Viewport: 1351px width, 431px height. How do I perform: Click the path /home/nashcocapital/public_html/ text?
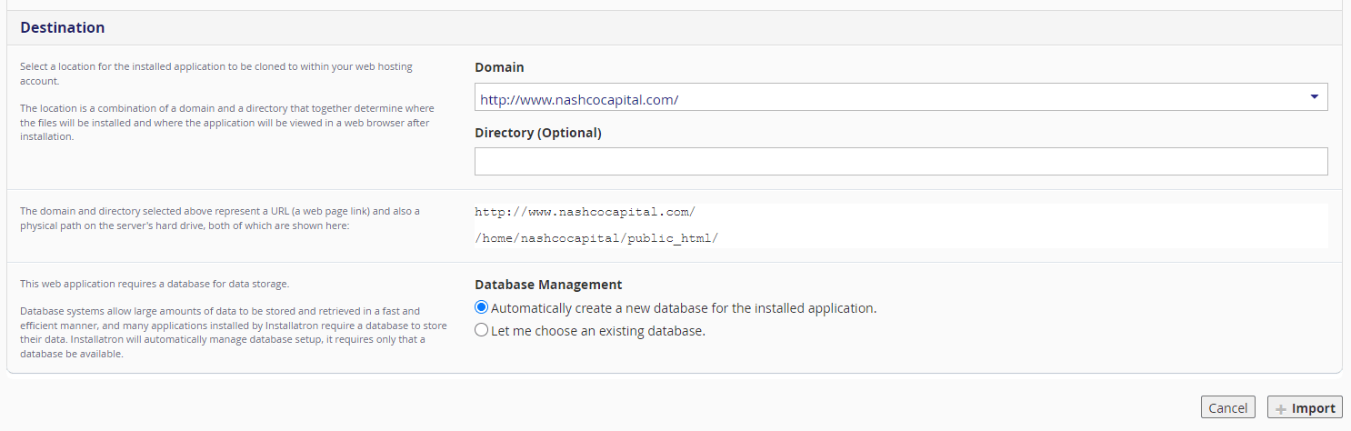[596, 238]
